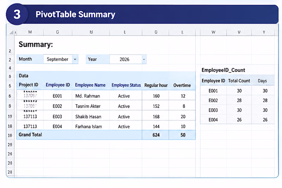This screenshot has width=282, height=188.
Task: Select overtime value 20
Action: [183, 117]
